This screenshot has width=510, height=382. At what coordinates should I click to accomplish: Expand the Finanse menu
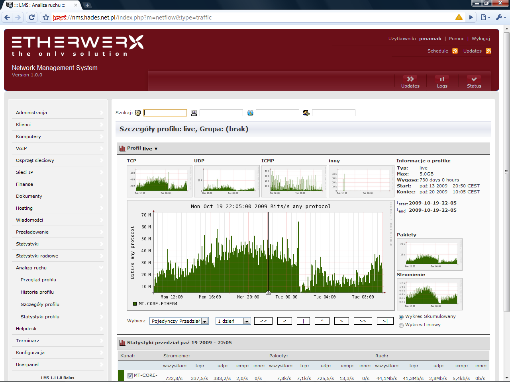58,184
